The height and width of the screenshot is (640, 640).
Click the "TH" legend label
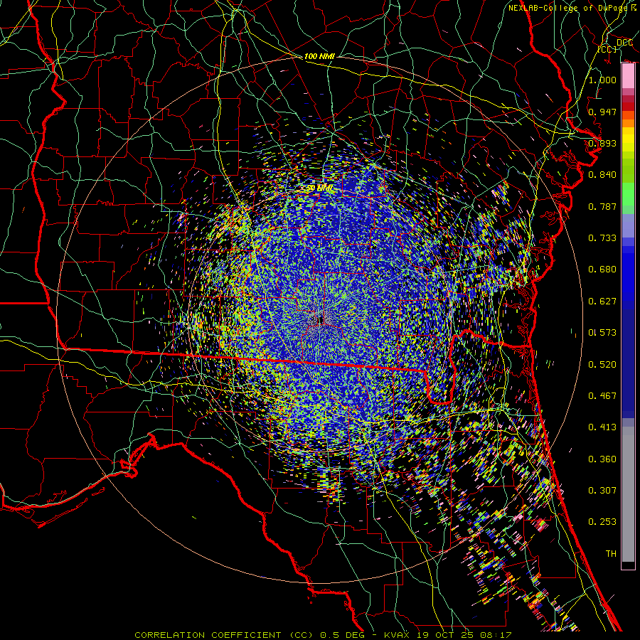tap(611, 554)
